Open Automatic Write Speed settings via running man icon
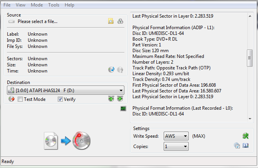The width and height of the screenshot is (258, 168). coord(246,136)
